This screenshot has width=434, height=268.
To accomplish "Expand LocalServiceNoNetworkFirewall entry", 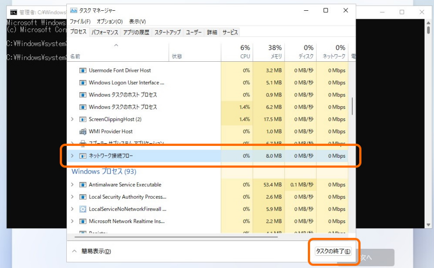I will [72, 209].
